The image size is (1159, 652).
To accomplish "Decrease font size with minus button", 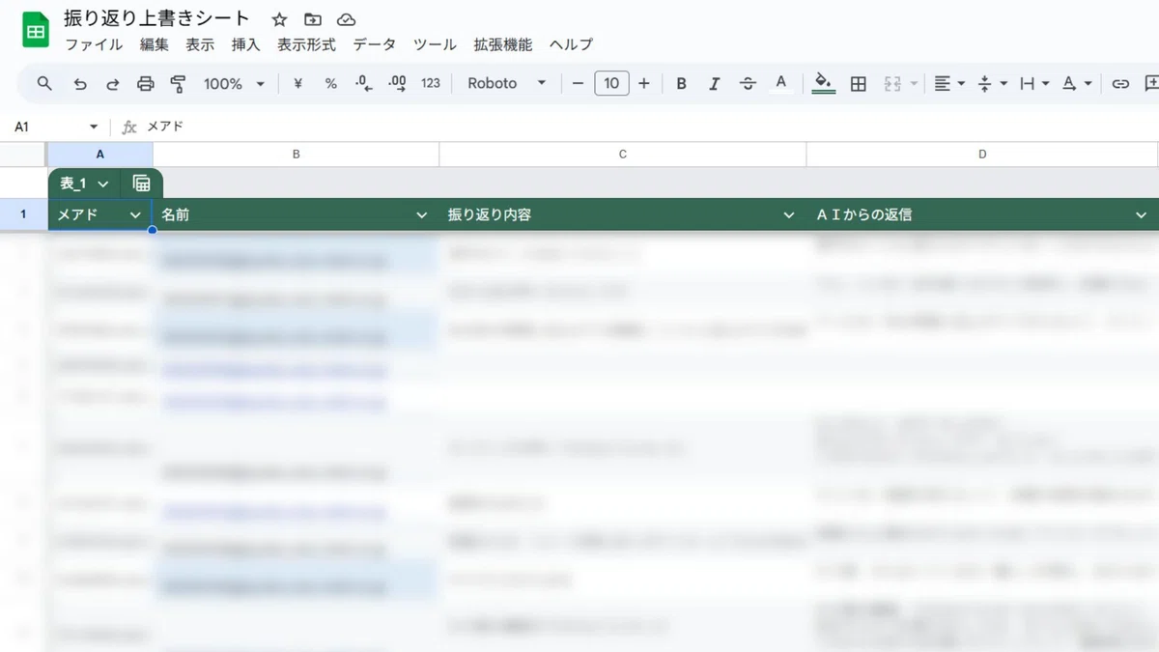I will click(x=578, y=84).
